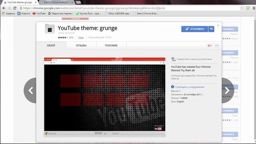Click the Сообщить о нарушении link

190,87
